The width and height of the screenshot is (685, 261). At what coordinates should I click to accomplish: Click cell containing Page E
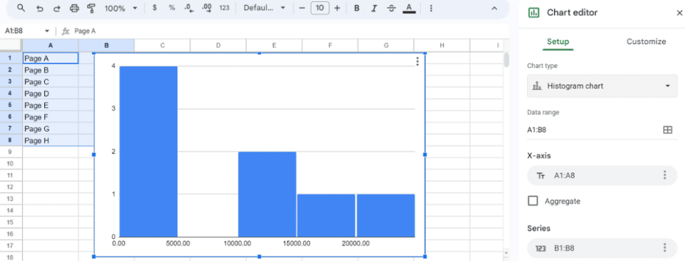click(51, 105)
